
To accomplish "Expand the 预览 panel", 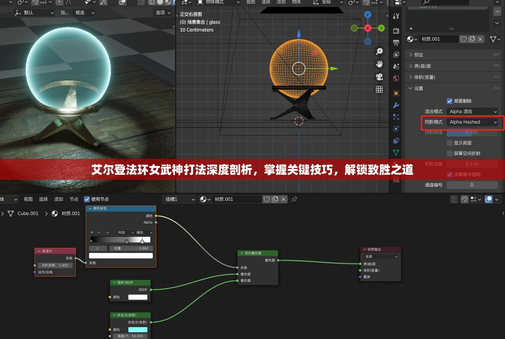I will click(x=419, y=55).
